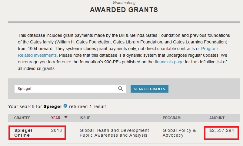
Task: Open the Spiegel Online grantee result
Action: click(x=23, y=133)
